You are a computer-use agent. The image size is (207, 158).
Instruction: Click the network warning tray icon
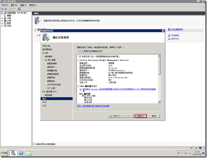[x=186, y=153]
